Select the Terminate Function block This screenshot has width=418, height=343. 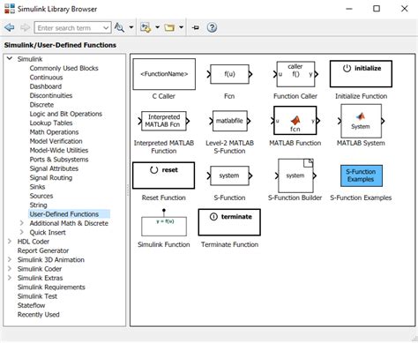point(229,222)
